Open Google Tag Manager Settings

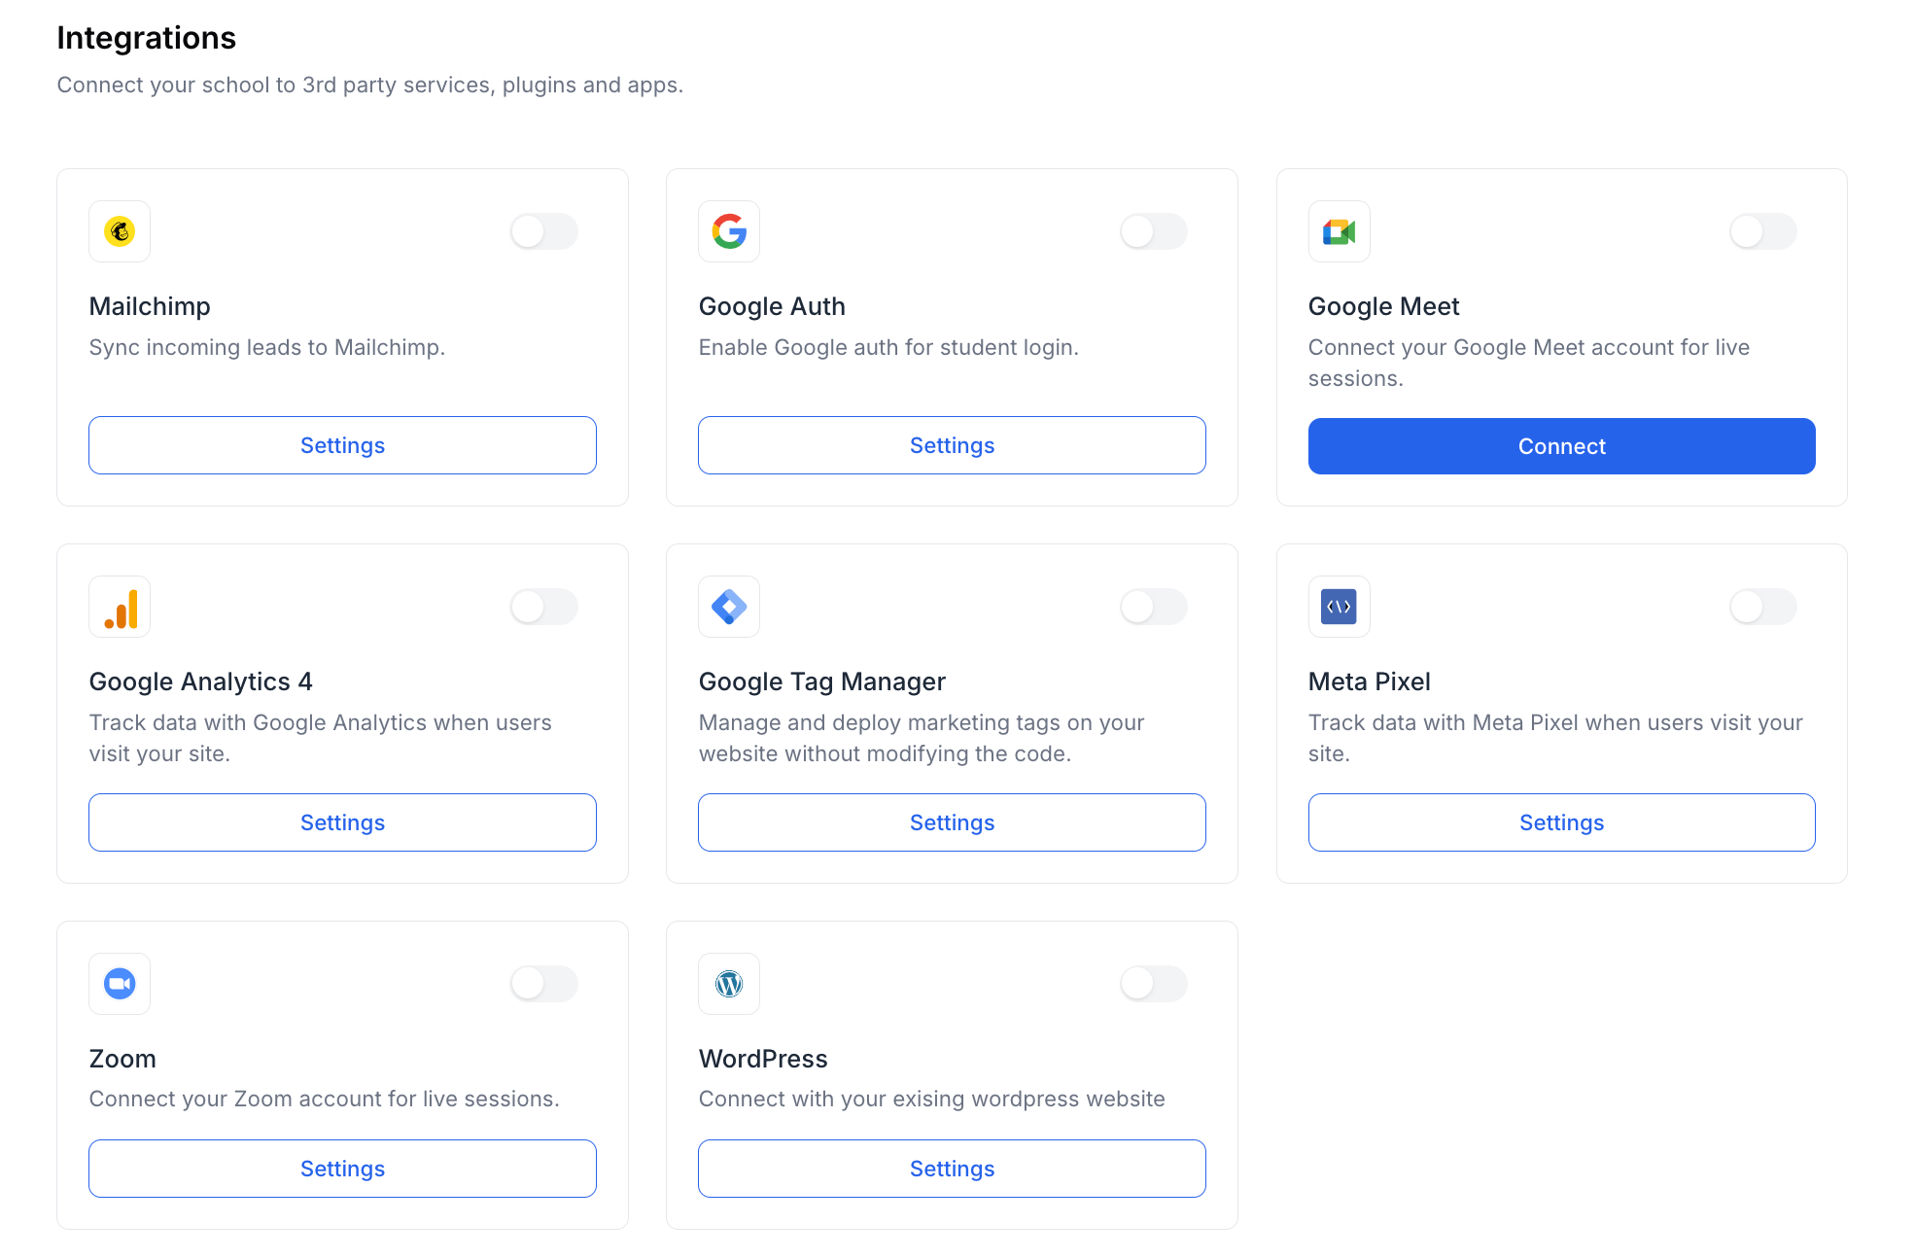[x=952, y=822]
